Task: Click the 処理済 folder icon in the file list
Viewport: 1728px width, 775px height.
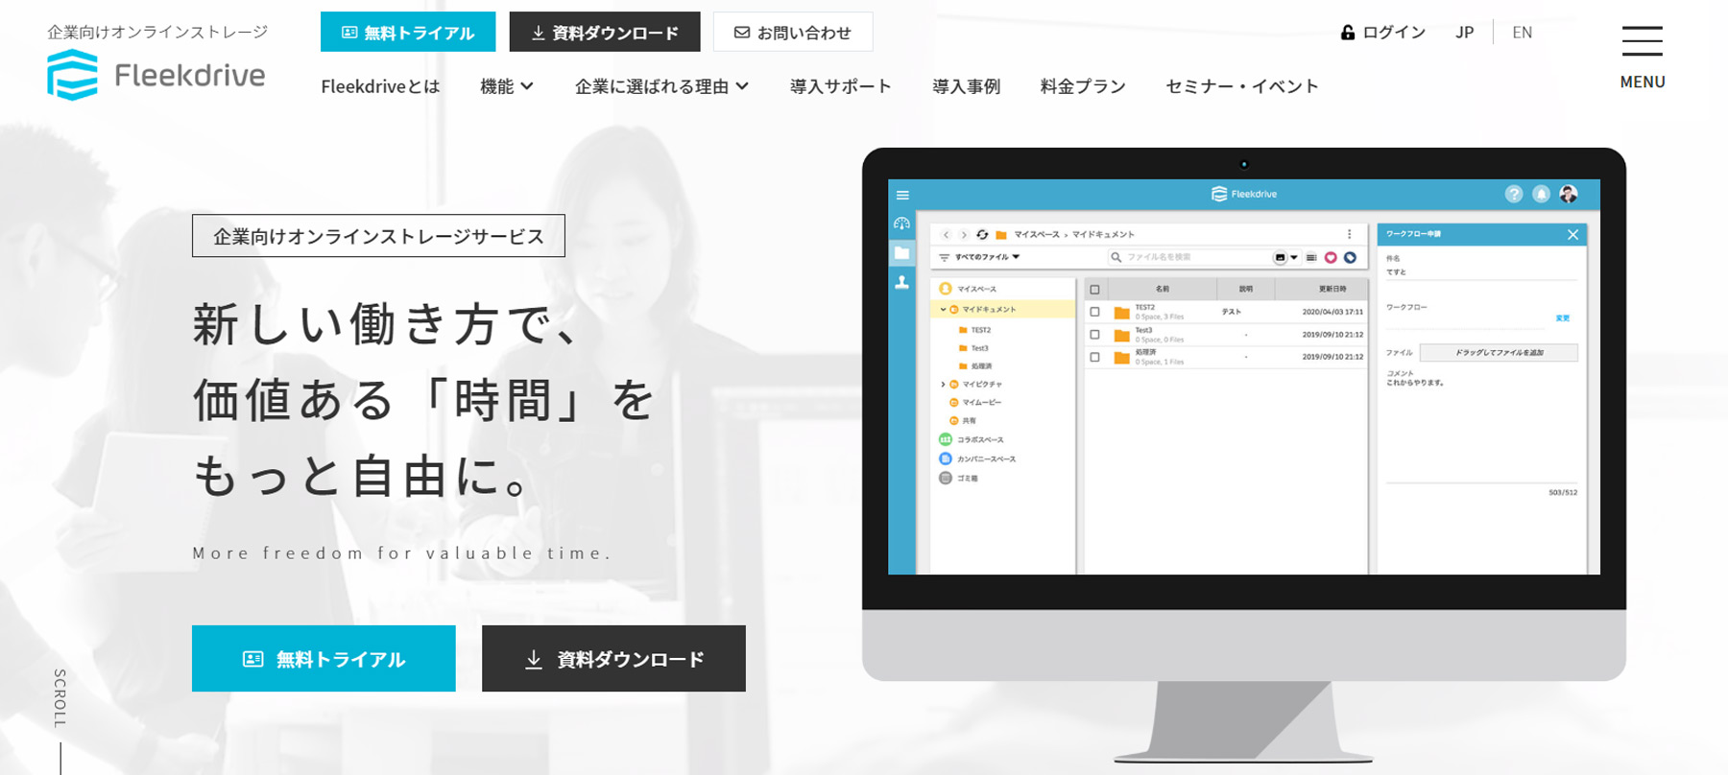Action: [1121, 357]
